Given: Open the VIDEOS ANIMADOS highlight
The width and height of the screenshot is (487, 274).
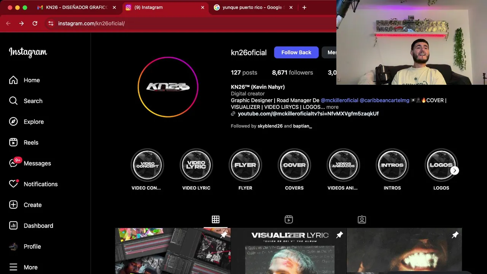Looking at the screenshot, I should 343,165.
